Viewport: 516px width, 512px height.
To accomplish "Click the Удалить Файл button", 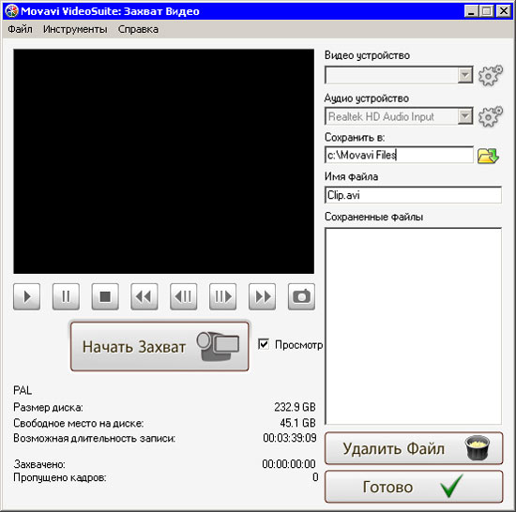I will (x=414, y=448).
